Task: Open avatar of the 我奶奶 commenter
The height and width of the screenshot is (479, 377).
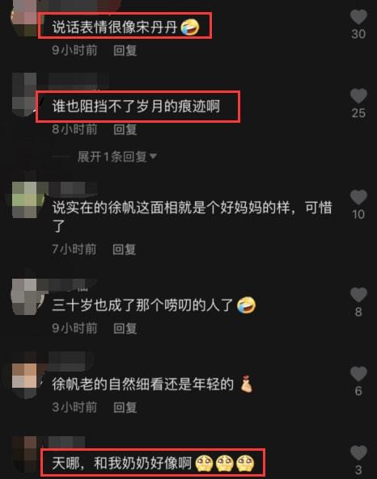Action: [x=24, y=456]
